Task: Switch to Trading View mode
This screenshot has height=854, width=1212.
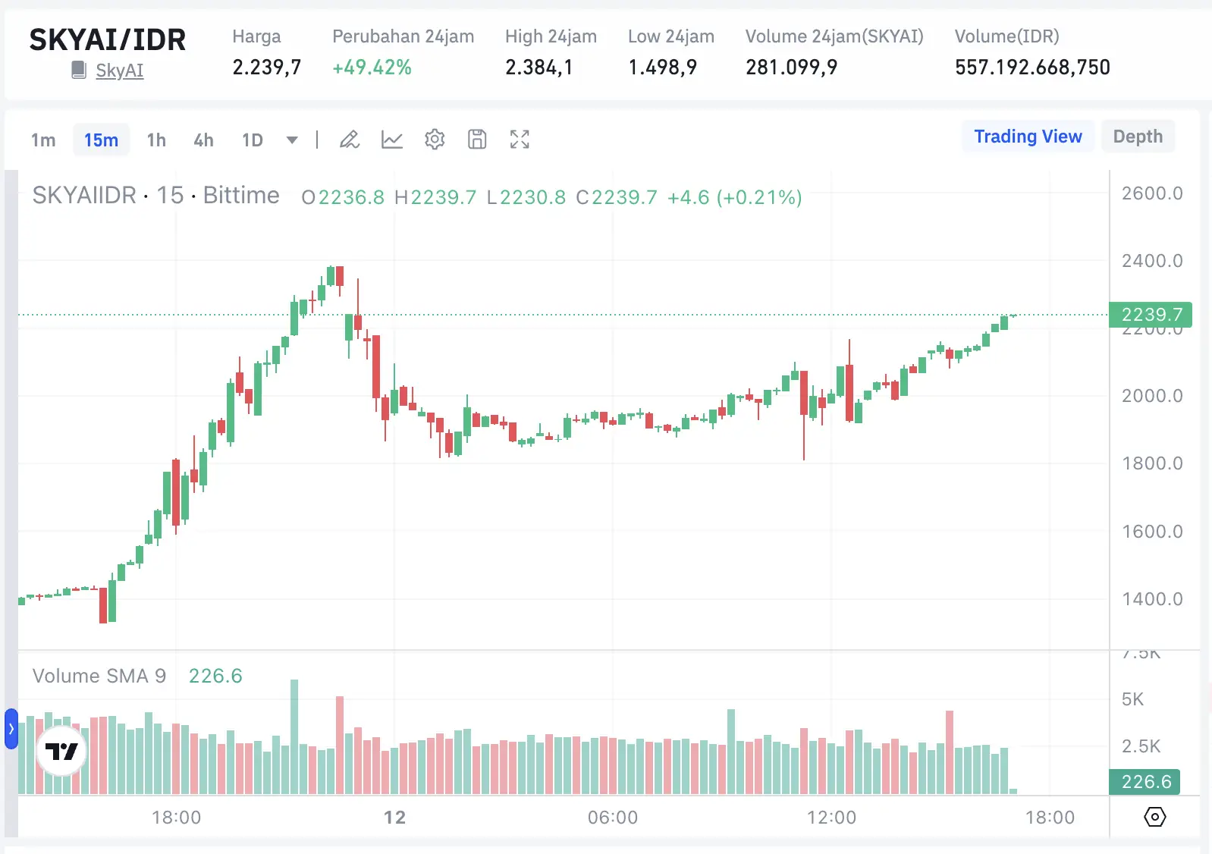Action: coord(1028,137)
